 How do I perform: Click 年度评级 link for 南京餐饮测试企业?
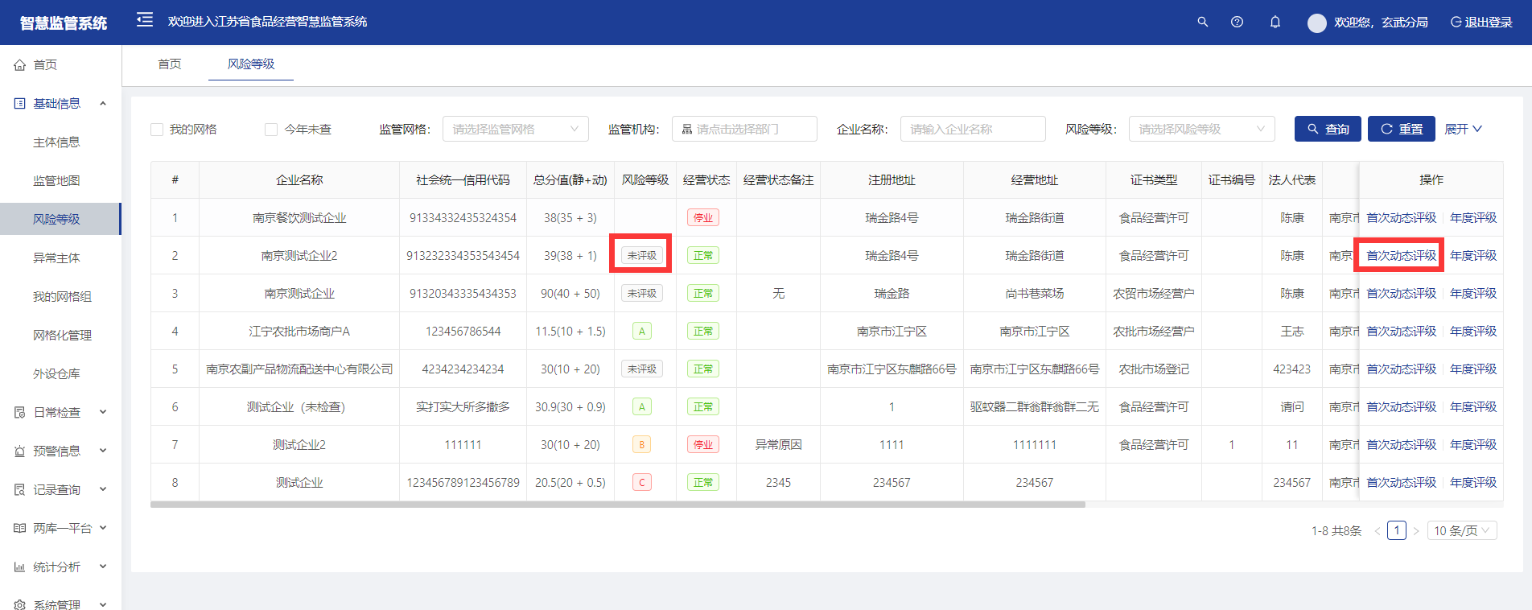(x=1472, y=217)
